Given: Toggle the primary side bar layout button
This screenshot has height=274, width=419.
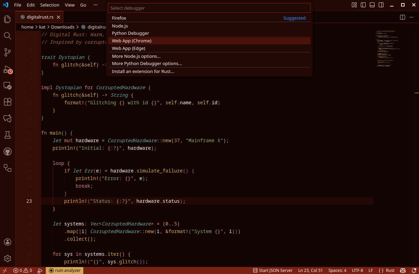Looking at the screenshot, I should pyautogui.click(x=363, y=5).
